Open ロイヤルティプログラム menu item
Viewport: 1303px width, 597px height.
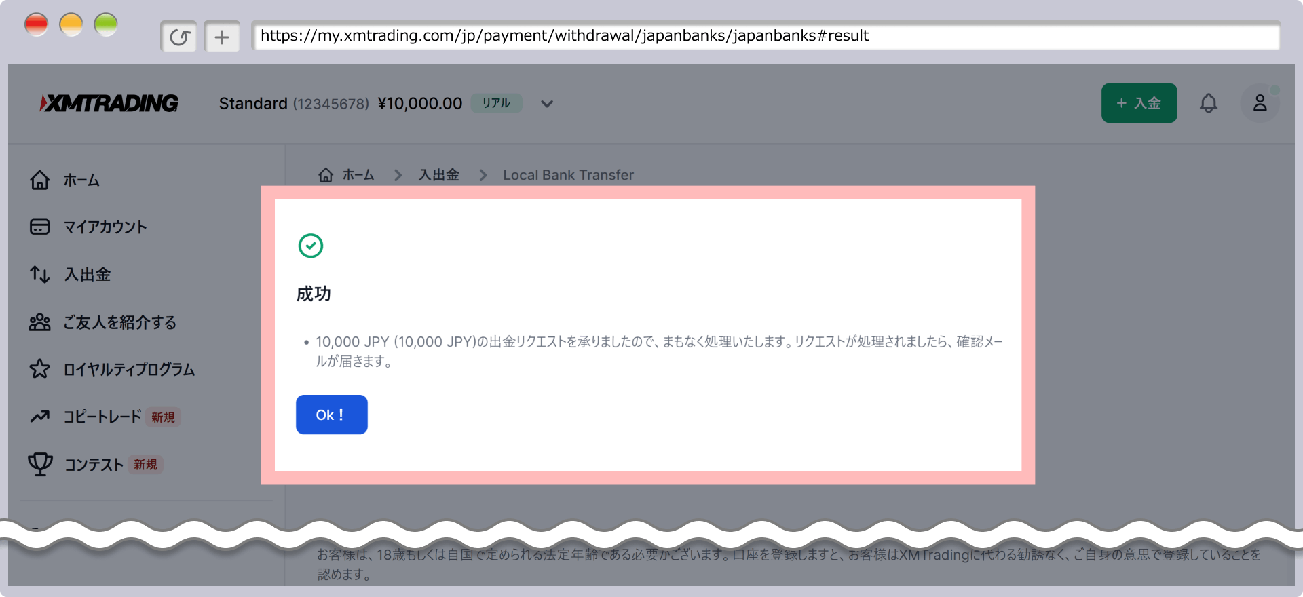tap(129, 369)
